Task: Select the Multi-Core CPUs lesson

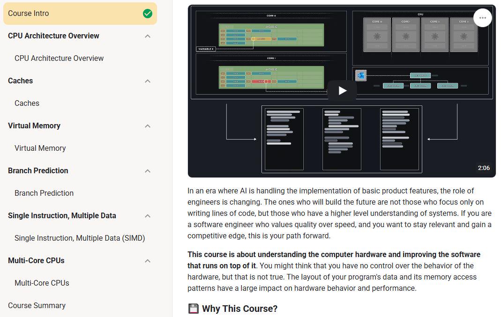Action: tap(42, 283)
